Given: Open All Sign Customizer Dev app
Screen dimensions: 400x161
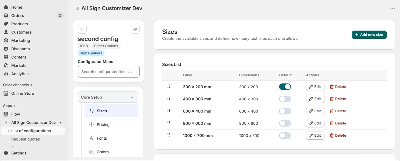Looking at the screenshot, I should 34,122.
